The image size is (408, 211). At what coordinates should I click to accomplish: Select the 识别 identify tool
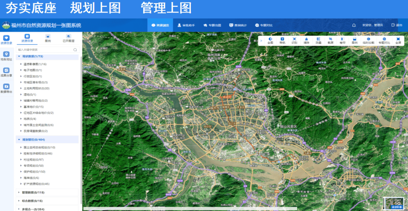[x=294, y=40]
